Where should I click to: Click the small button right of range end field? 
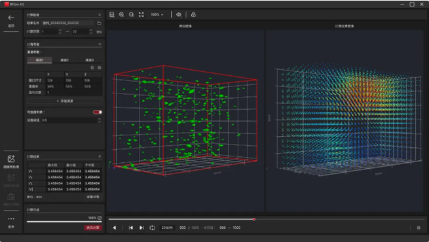(x=99, y=32)
